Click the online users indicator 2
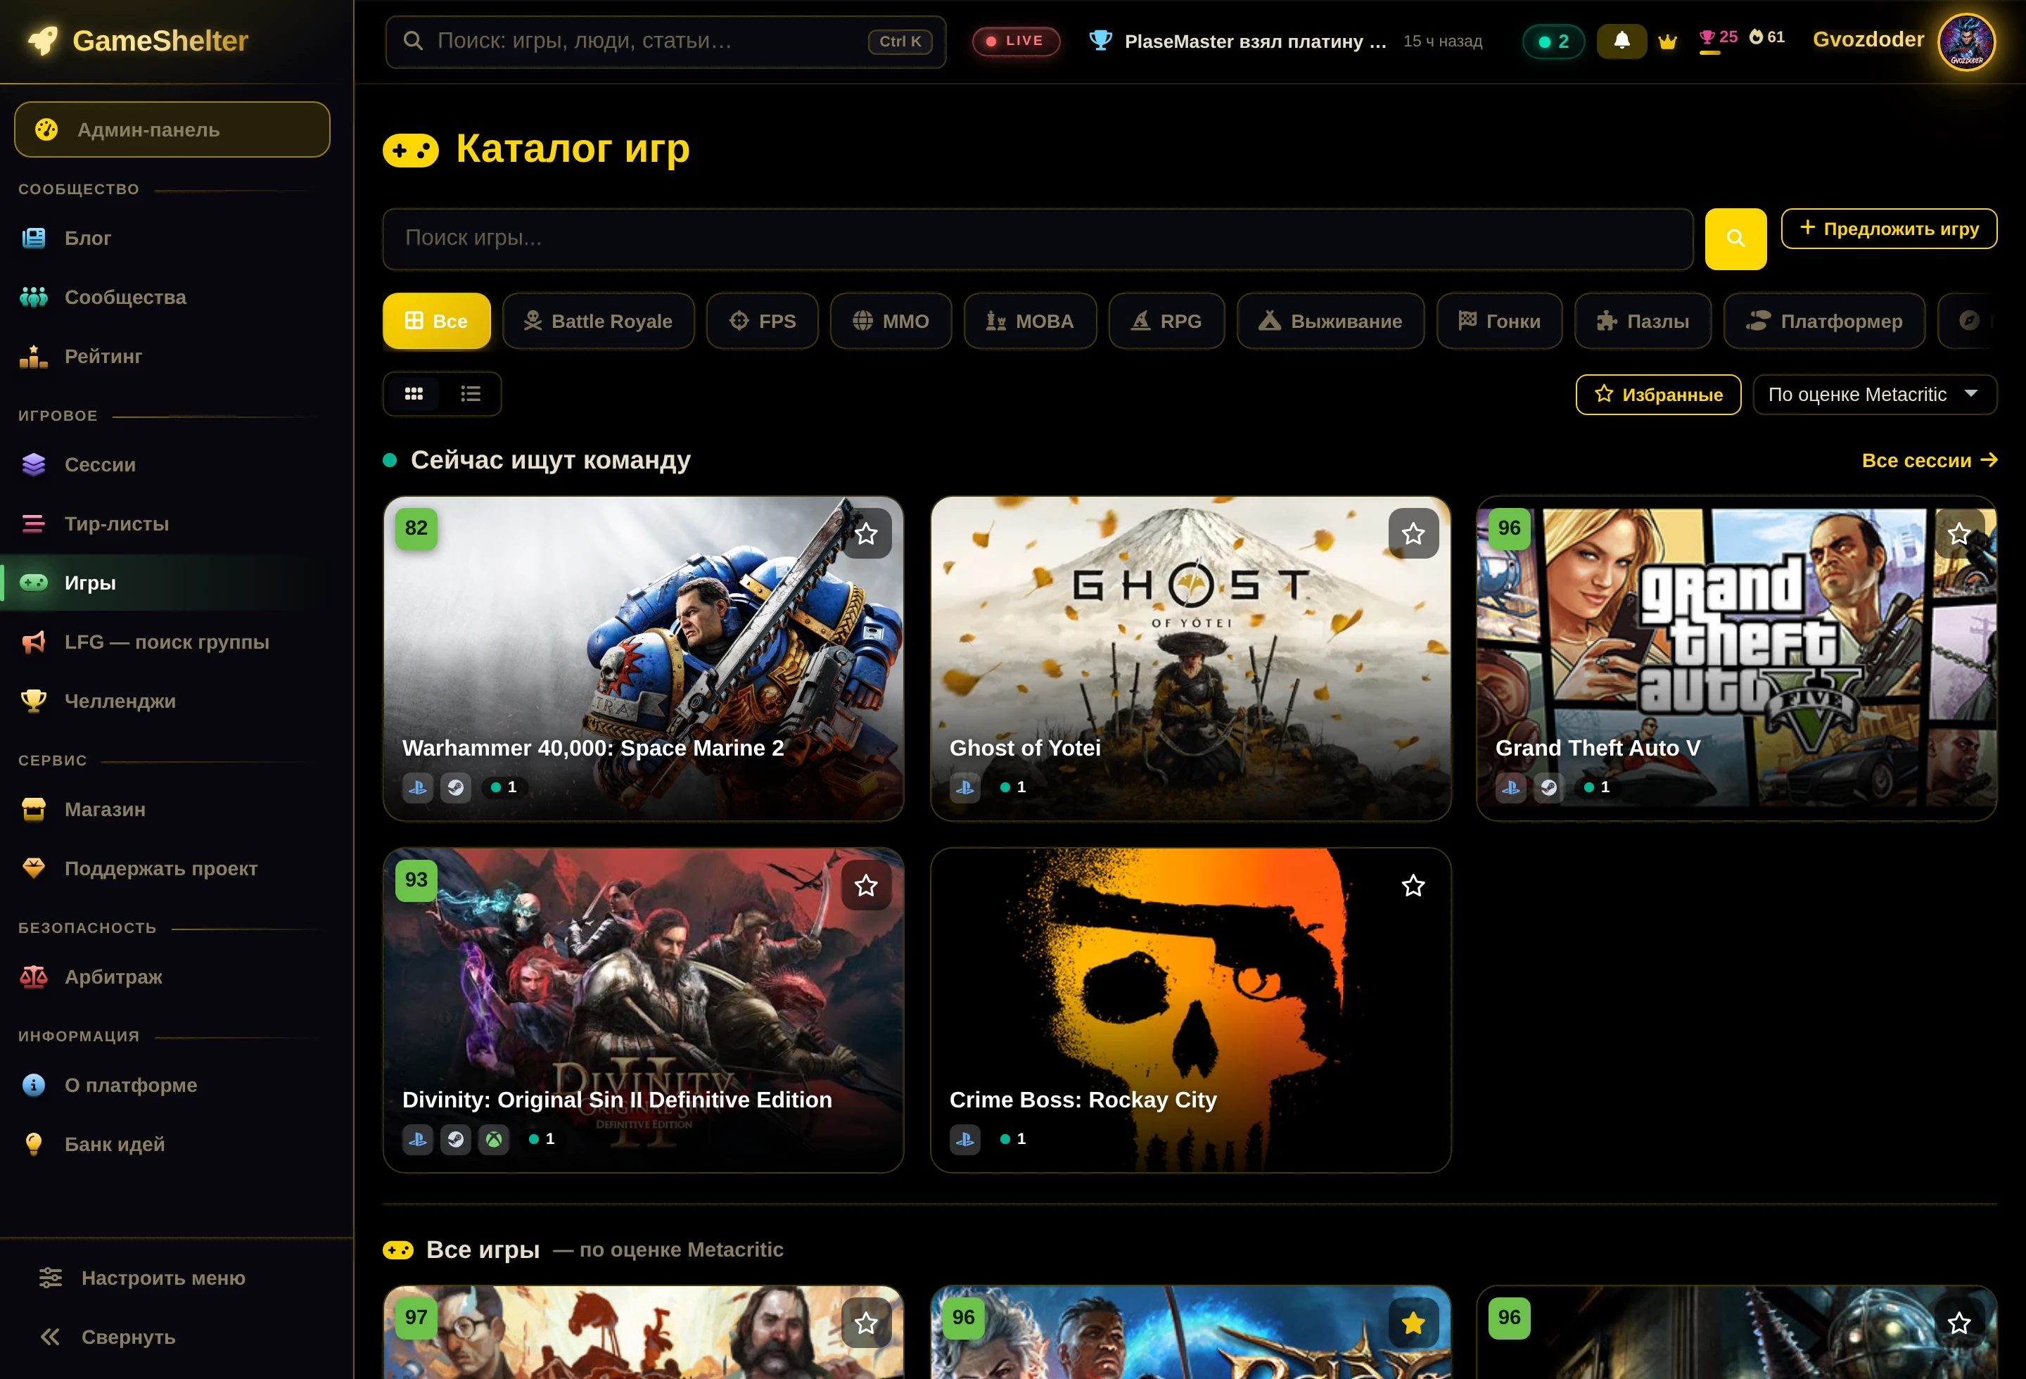The height and width of the screenshot is (1379, 2026). (1553, 41)
